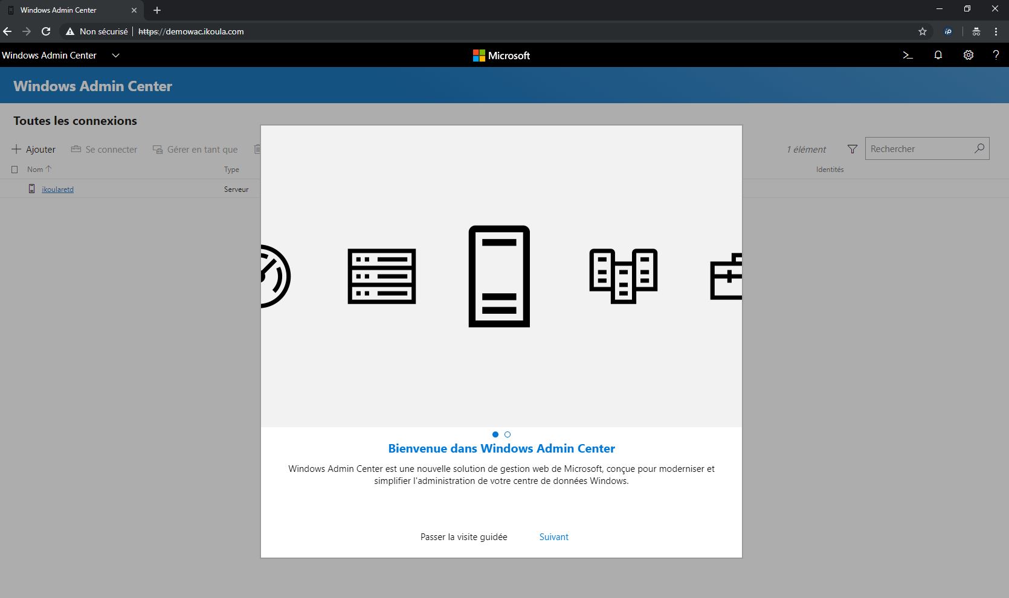Viewport: 1009px width, 598px height.
Task: Click Se connecter in toolbar
Action: 105,149
